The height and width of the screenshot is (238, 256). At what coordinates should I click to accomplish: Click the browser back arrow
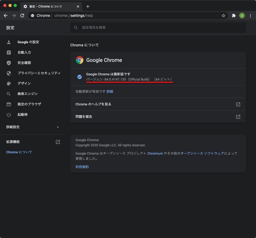click(x=6, y=15)
